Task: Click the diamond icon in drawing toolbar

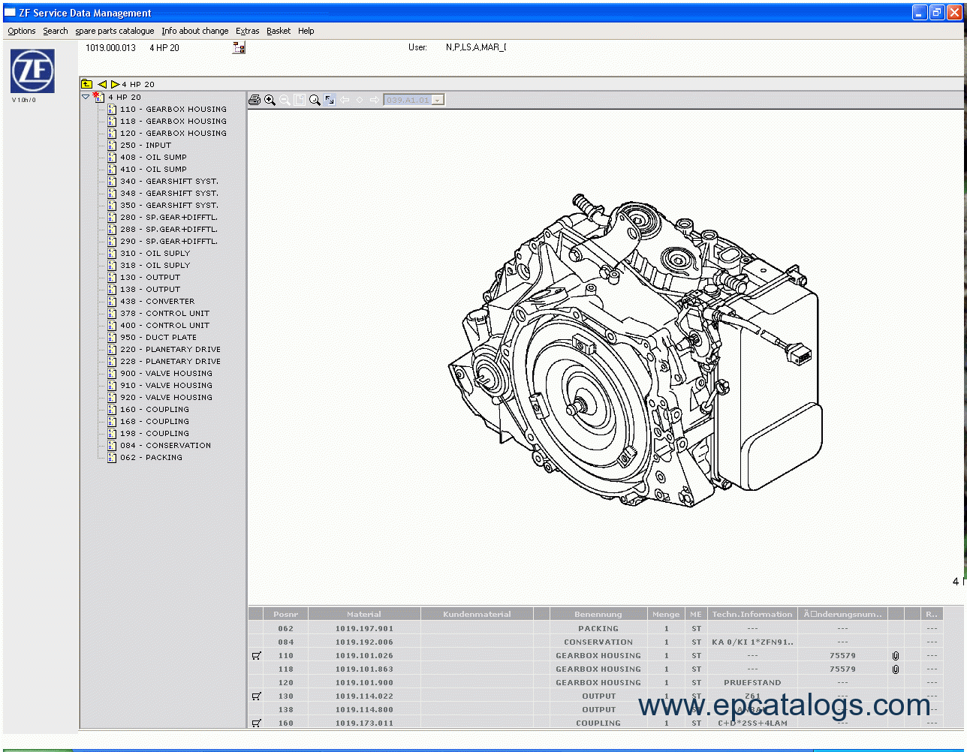Action: point(360,100)
